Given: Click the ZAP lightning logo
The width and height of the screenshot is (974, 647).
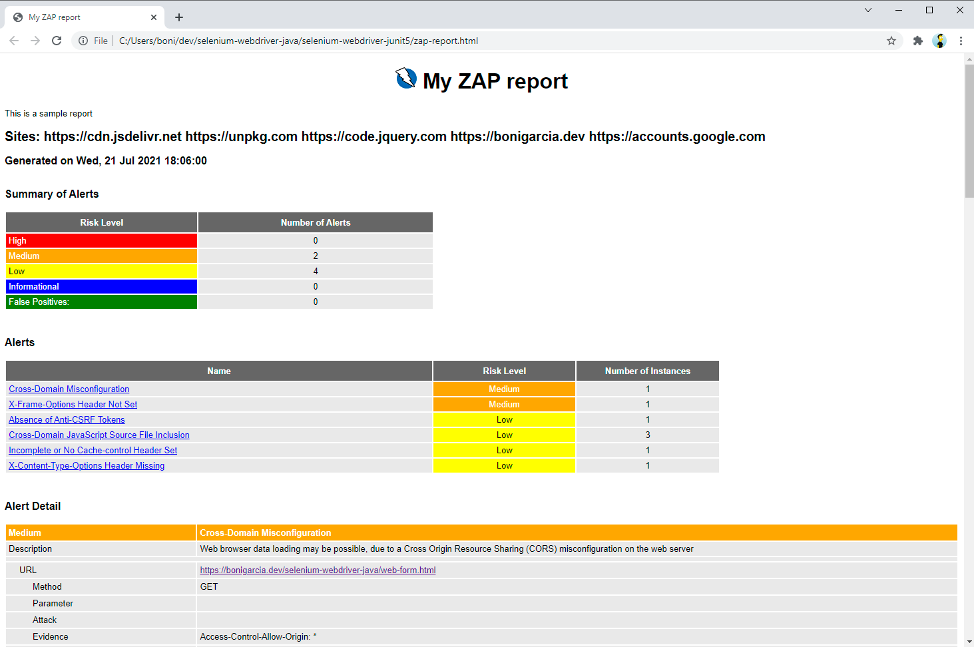Looking at the screenshot, I should [406, 79].
